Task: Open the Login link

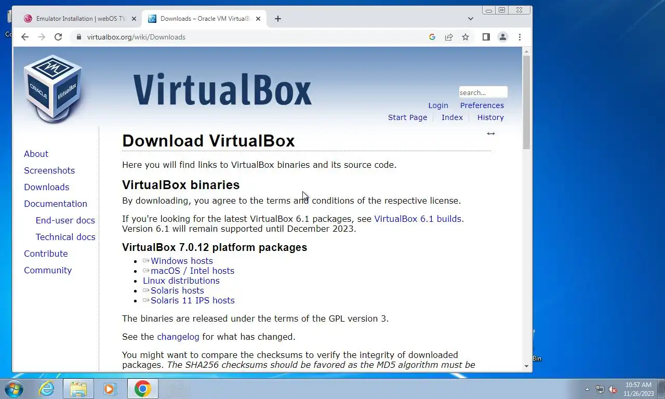Action: pyautogui.click(x=438, y=105)
